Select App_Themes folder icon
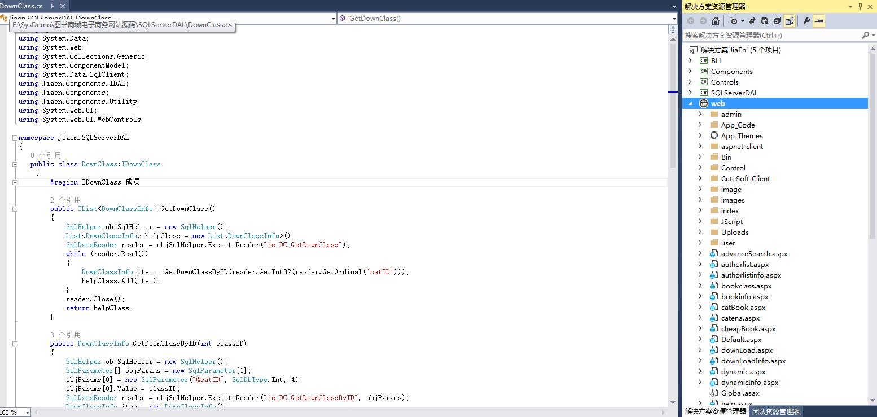877x417 pixels. tap(713, 135)
